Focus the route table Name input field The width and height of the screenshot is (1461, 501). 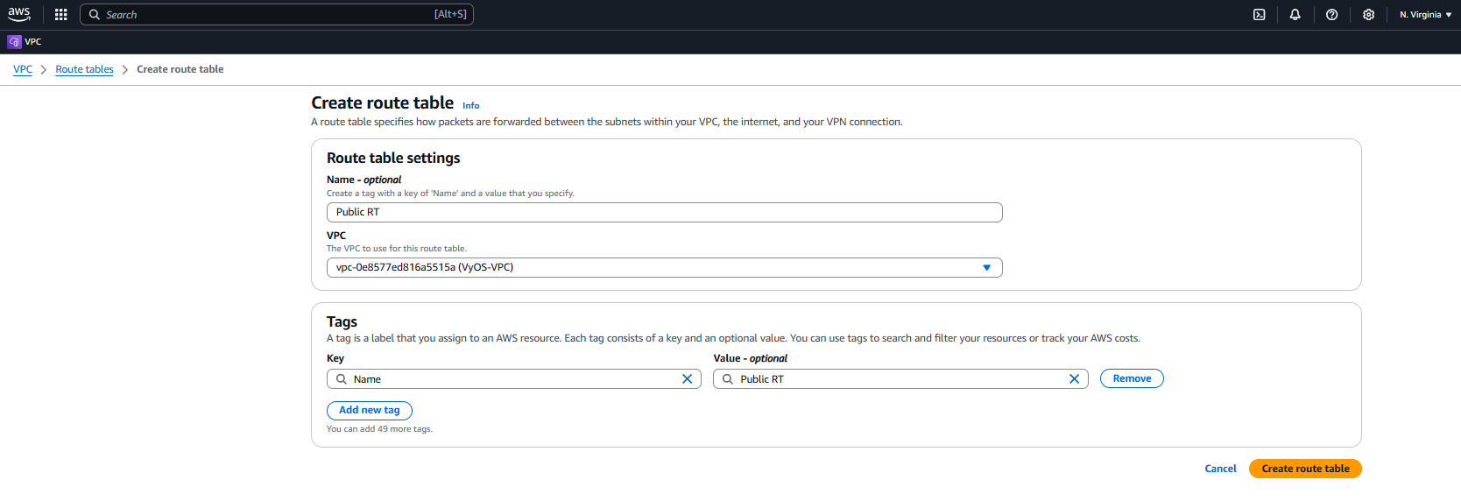click(x=664, y=213)
